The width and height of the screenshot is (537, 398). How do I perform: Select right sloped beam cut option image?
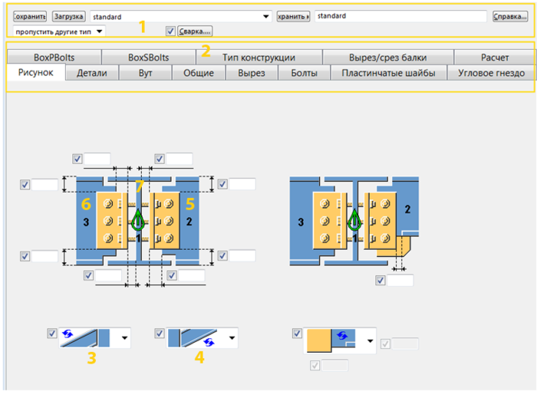pos(193,337)
